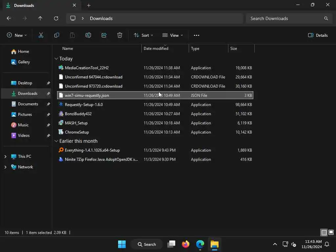The height and width of the screenshot is (252, 336).
Task: Toggle the Details pane
Action: tap(318, 35)
